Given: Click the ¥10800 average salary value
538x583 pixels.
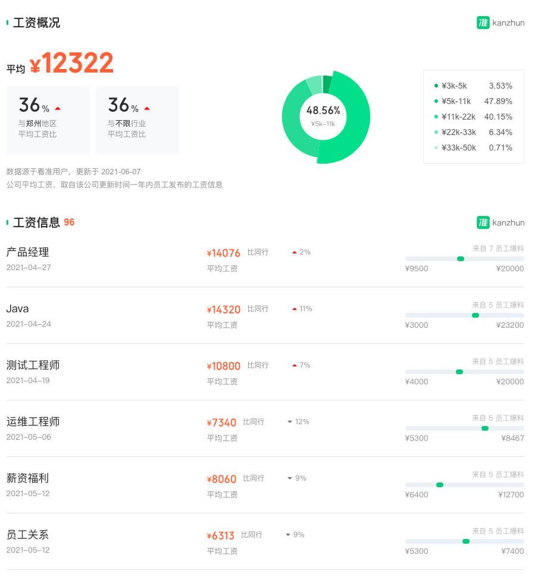Looking at the screenshot, I should (224, 366).
